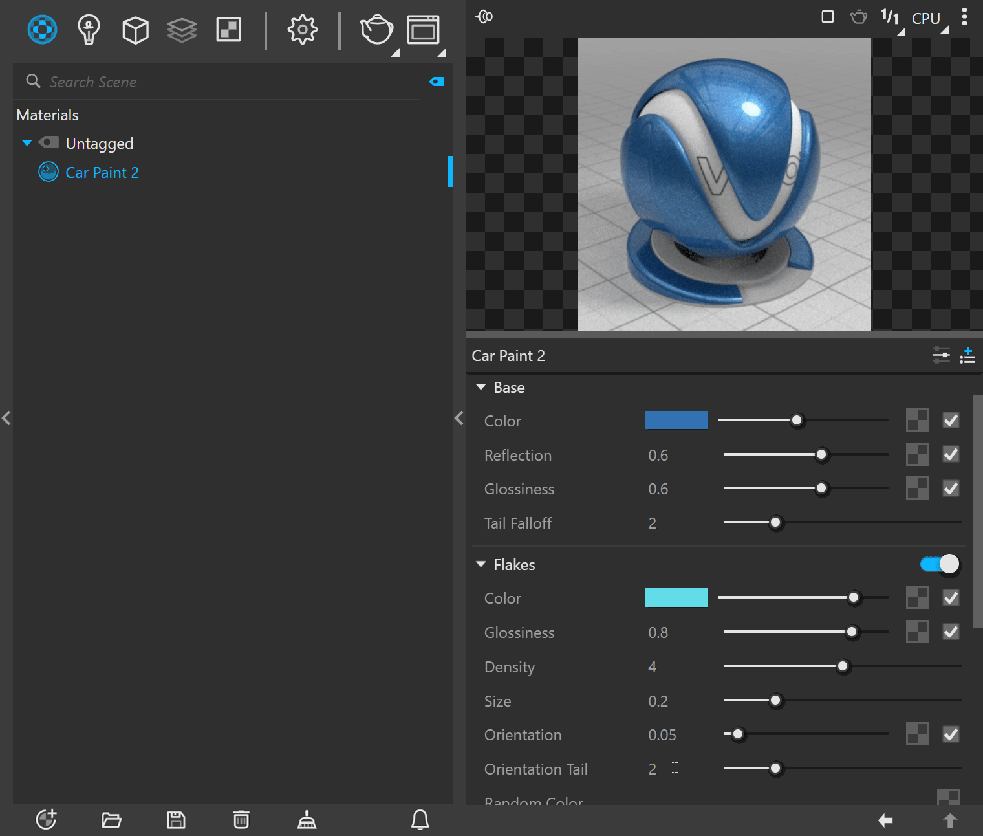Click the preview swirl icon above render

[484, 16]
